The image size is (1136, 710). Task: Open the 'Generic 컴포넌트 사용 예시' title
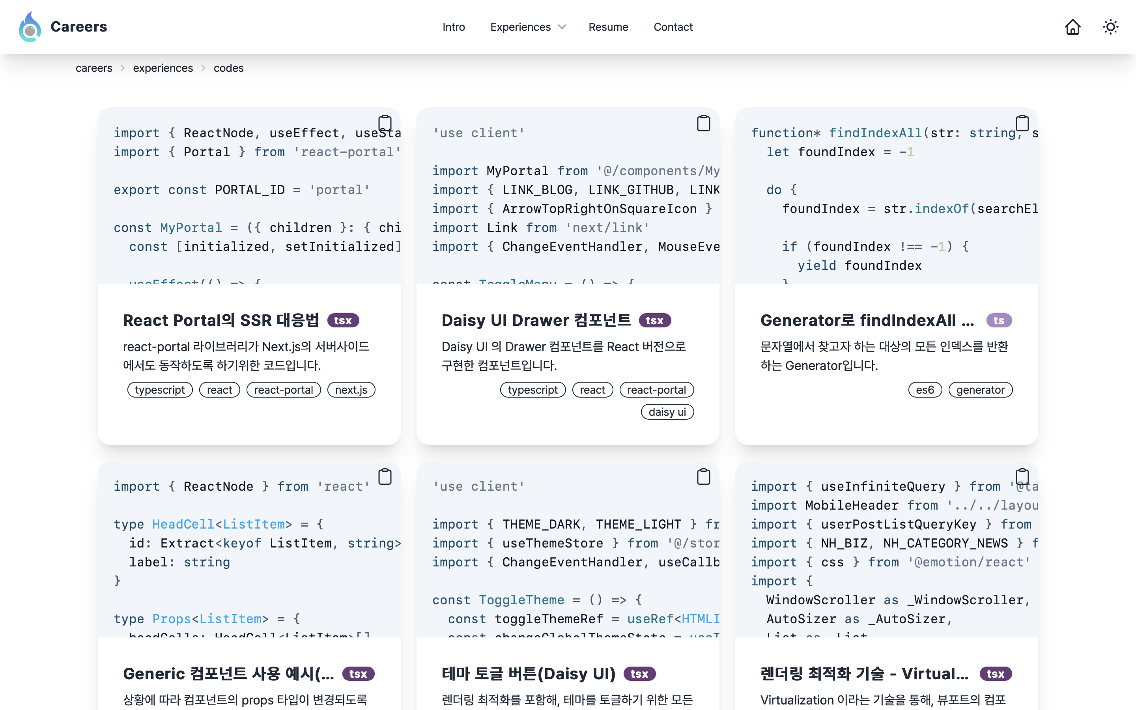[x=229, y=674]
